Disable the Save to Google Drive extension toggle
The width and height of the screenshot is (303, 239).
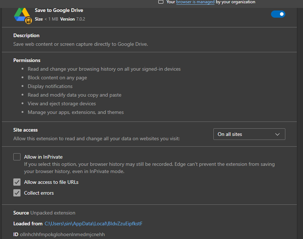tap(278, 14)
